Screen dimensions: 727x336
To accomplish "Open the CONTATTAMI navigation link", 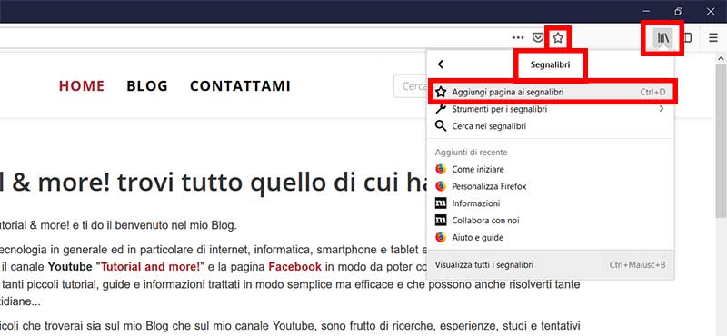I will 240,86.
